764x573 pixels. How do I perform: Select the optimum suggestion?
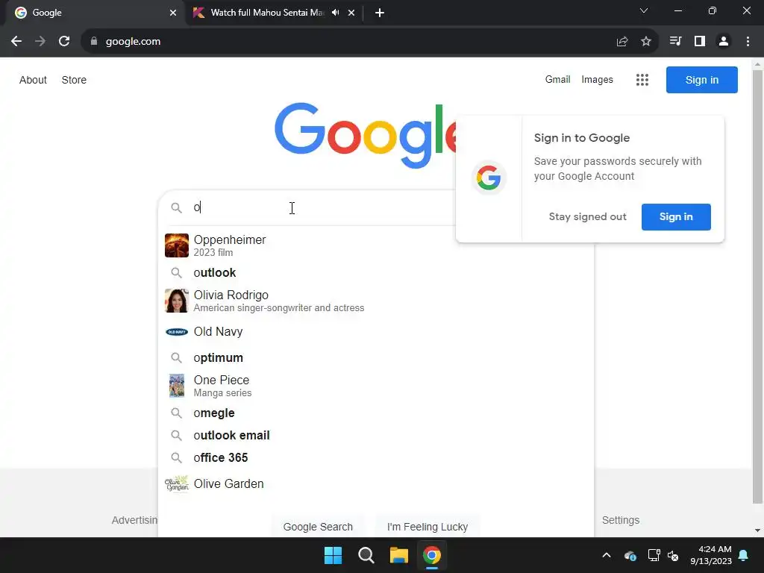coord(376,357)
